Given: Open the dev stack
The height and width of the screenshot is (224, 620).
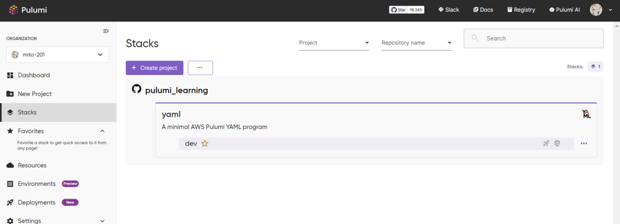Looking at the screenshot, I should pyautogui.click(x=191, y=143).
